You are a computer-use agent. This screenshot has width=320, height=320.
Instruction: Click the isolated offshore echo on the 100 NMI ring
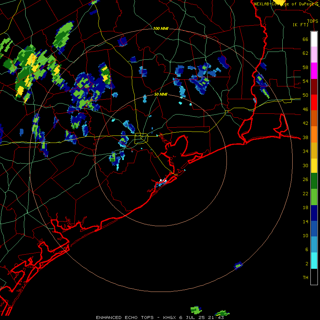[238, 265]
